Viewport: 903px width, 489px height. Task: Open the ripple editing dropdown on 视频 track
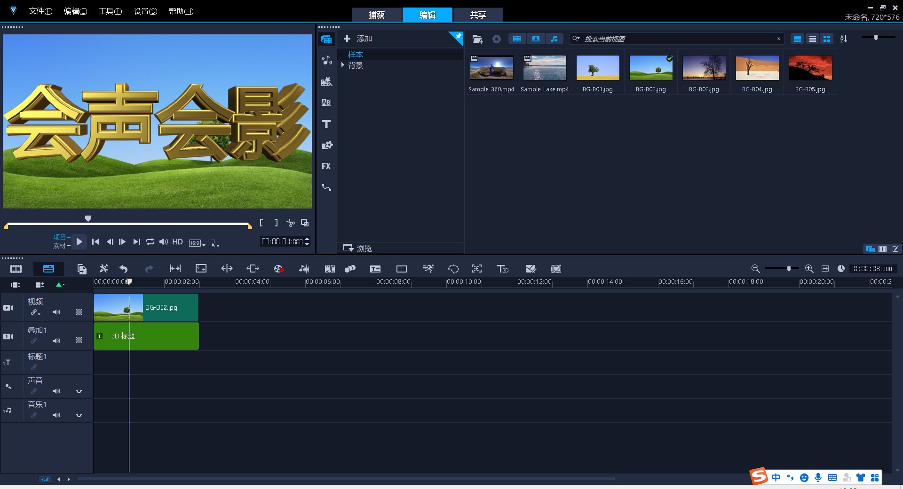35,312
